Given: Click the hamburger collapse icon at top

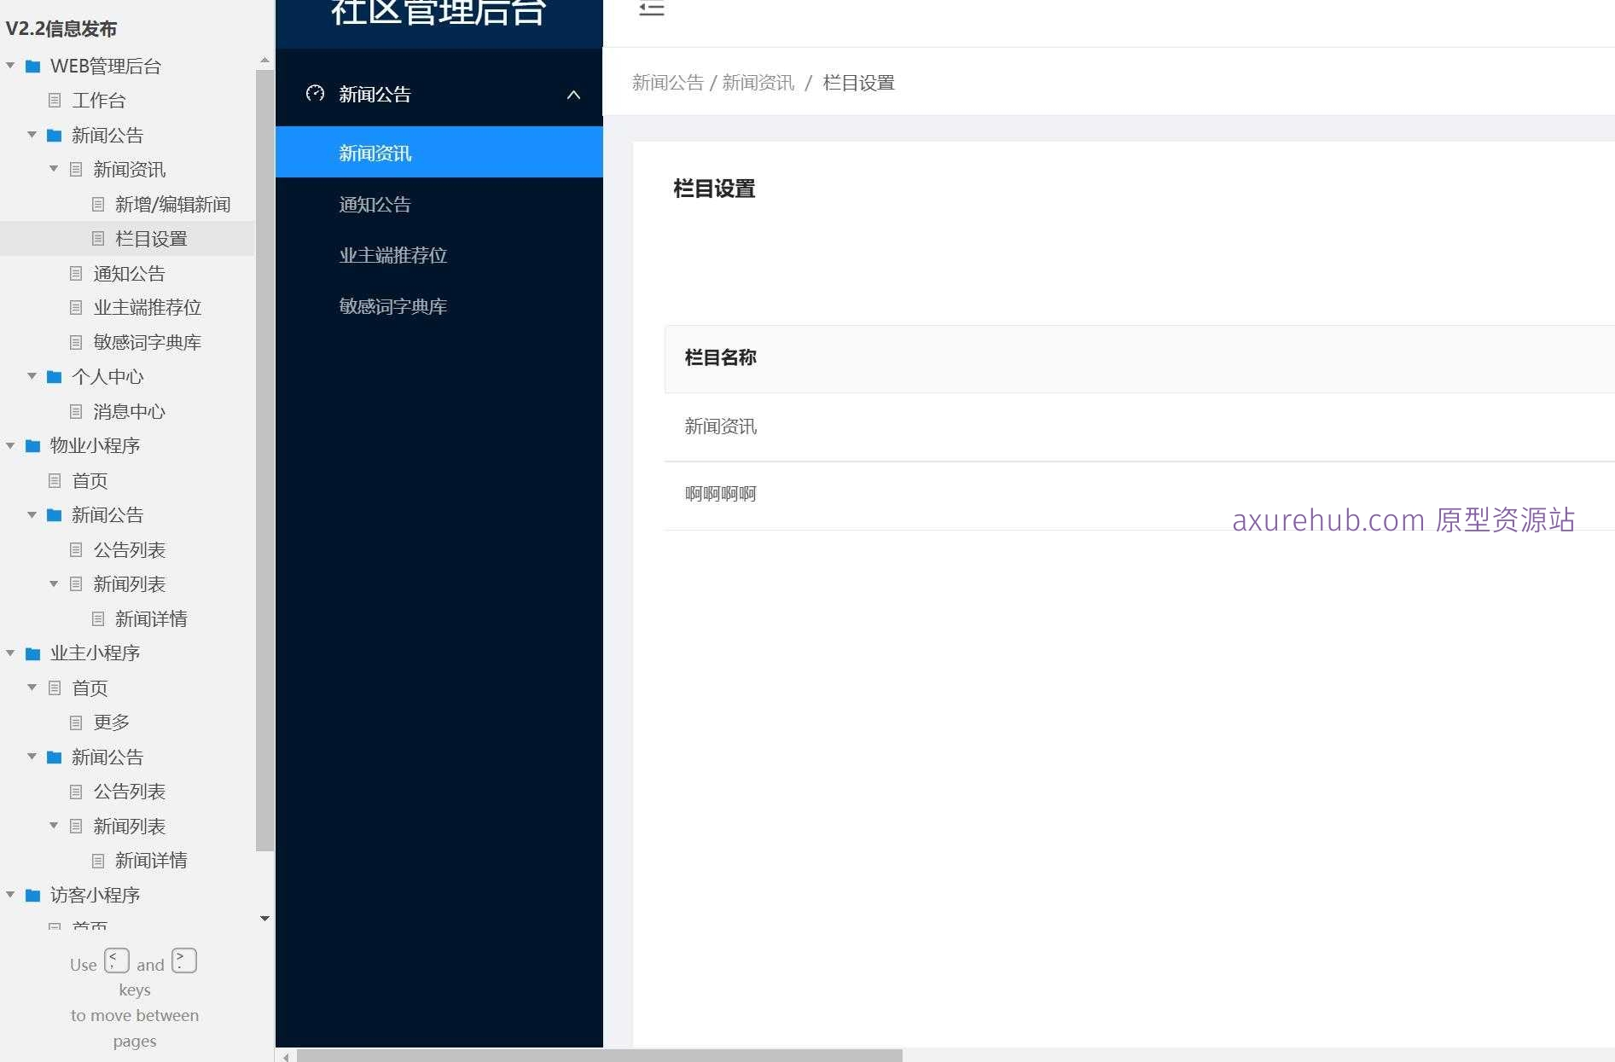Looking at the screenshot, I should click(x=651, y=10).
